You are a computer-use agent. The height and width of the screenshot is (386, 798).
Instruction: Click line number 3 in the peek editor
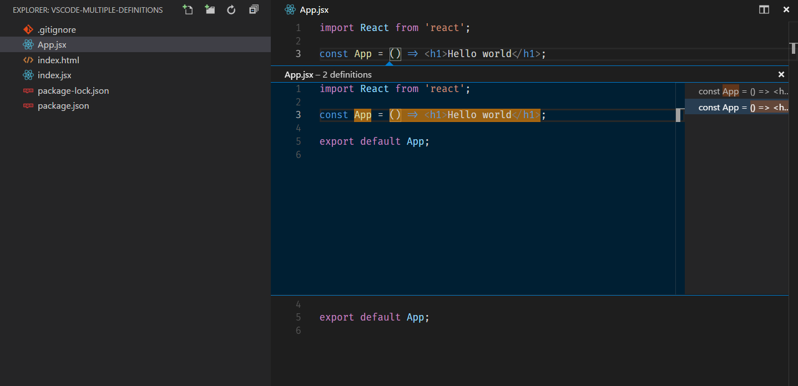pyautogui.click(x=298, y=115)
